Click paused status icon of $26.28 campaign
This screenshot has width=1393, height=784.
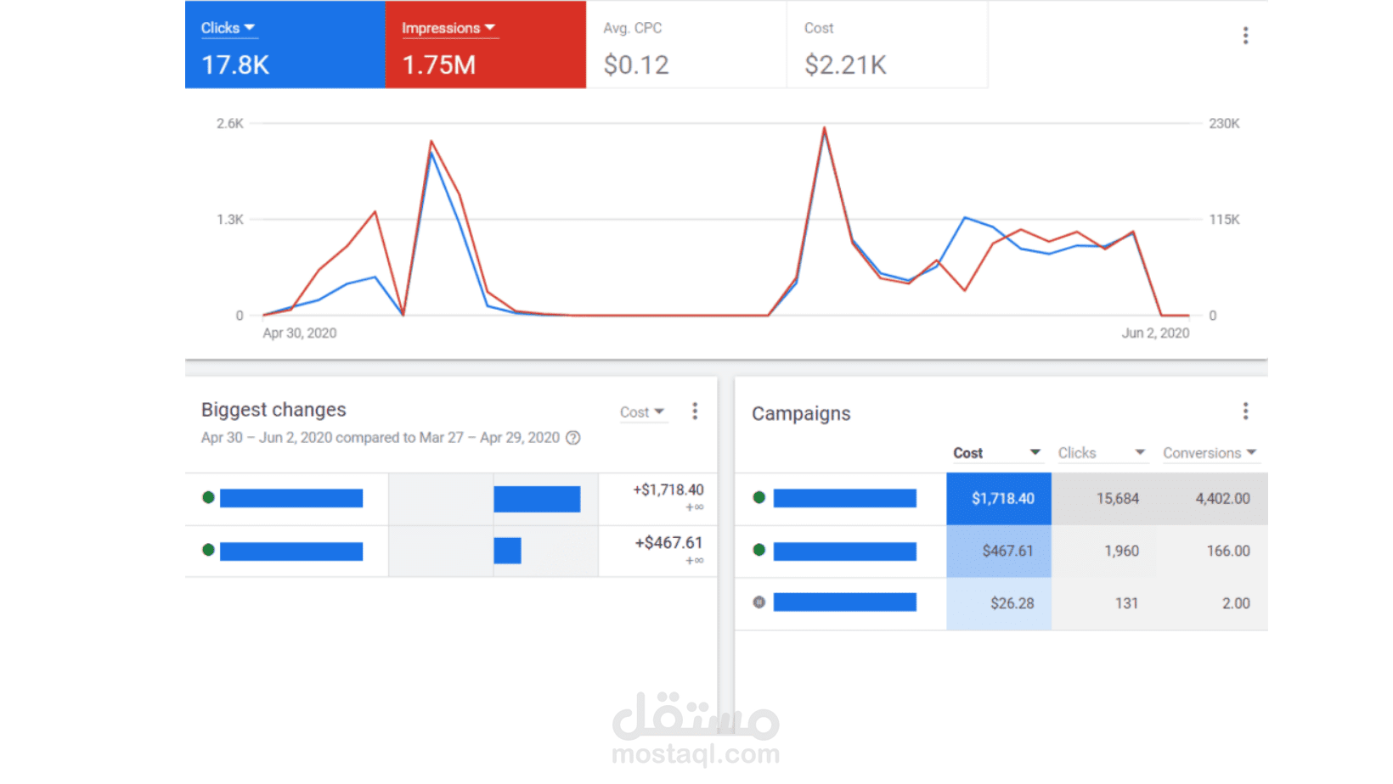[759, 602]
